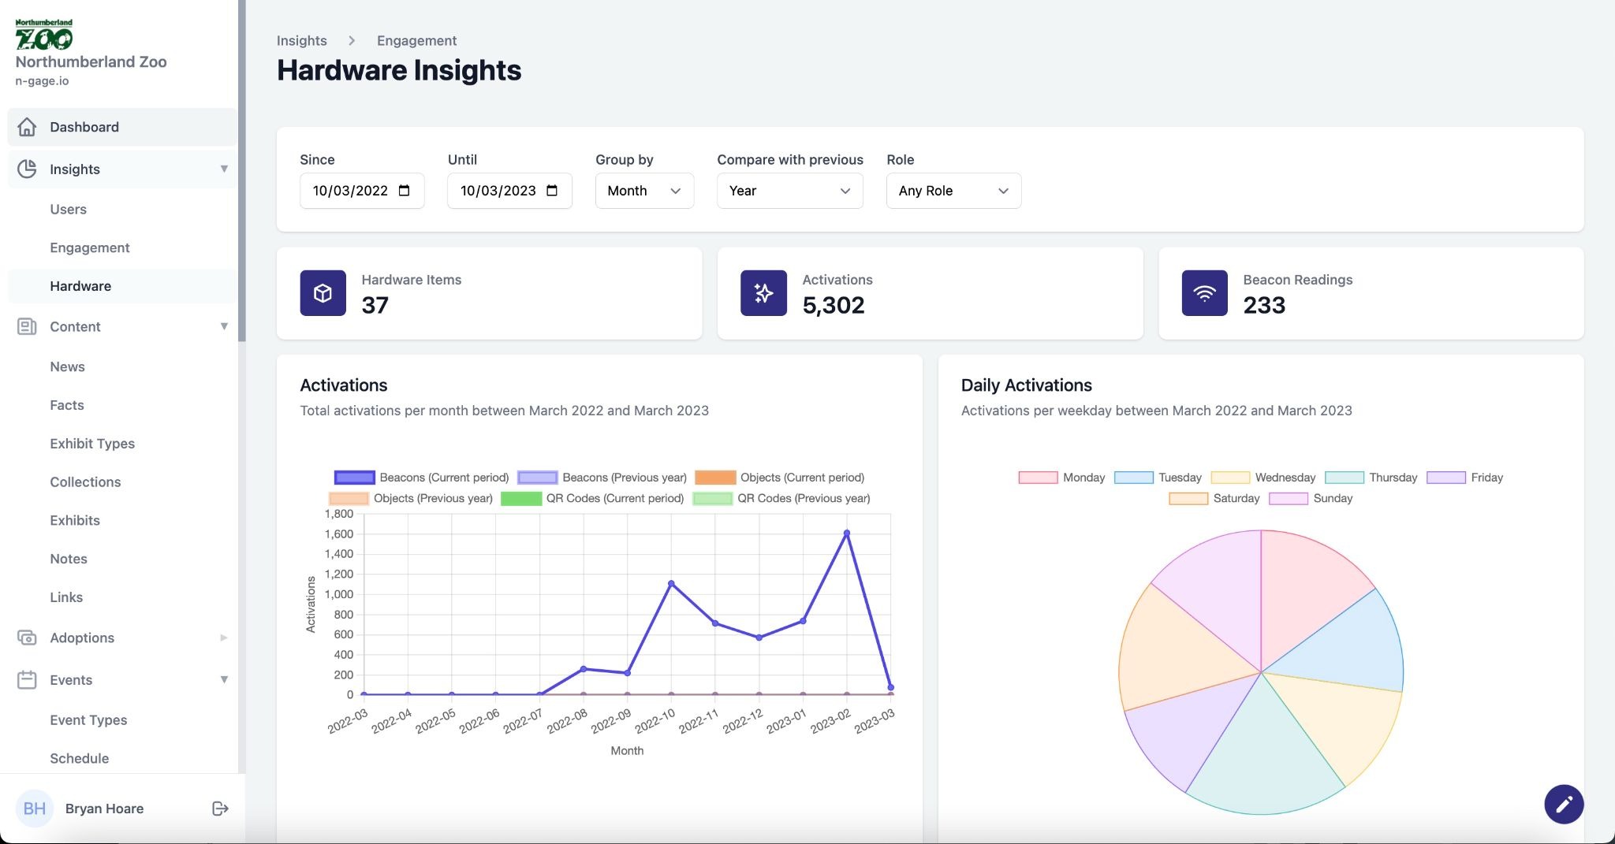Click the Beacon Readings wifi icon

click(1203, 293)
